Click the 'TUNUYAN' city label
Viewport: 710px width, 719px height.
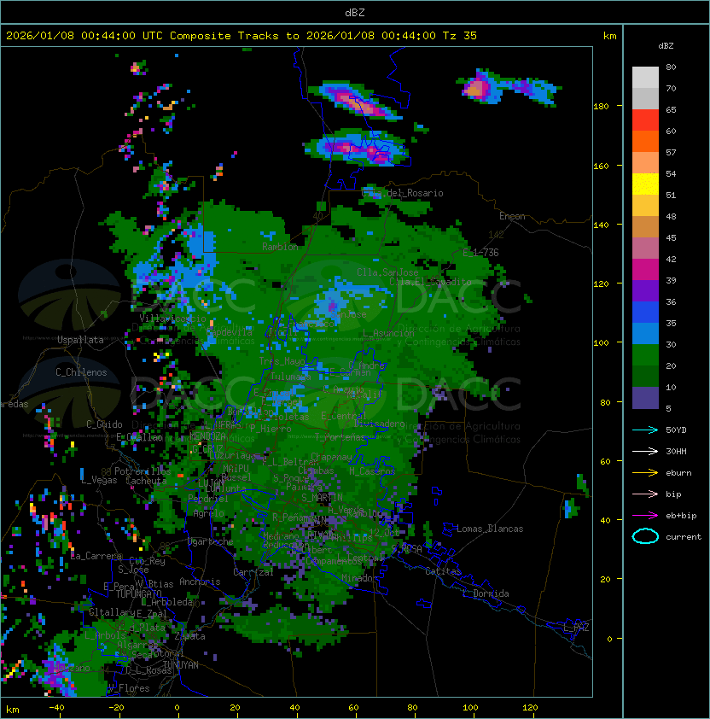click(x=181, y=665)
